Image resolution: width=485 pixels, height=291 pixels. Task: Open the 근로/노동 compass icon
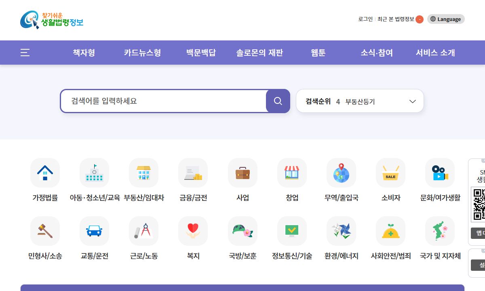pyautogui.click(x=143, y=231)
